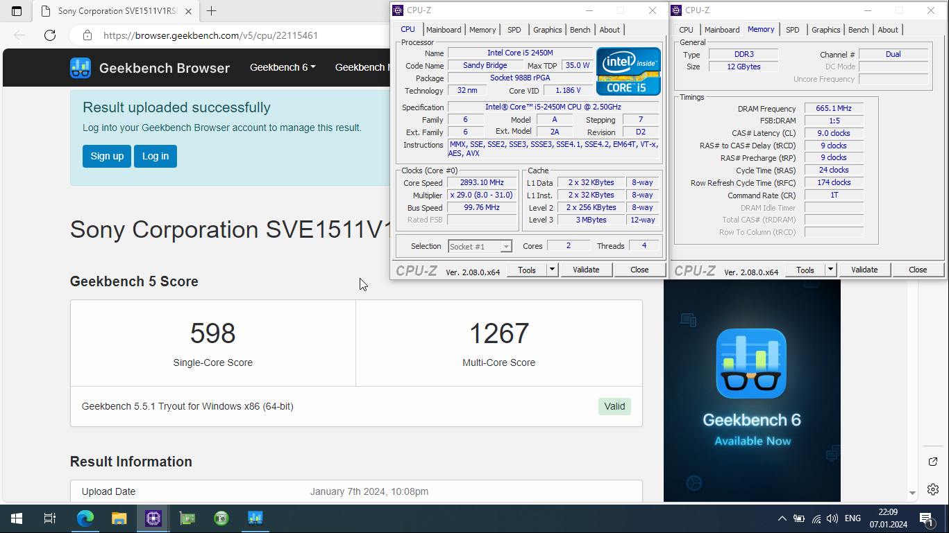
Task: Select the 598 single-core score
Action: click(213, 333)
